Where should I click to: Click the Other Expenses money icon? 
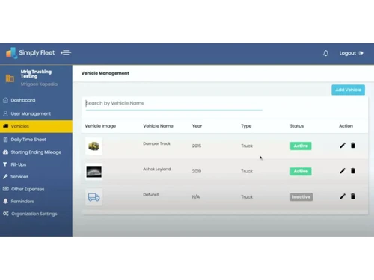(x=5, y=189)
